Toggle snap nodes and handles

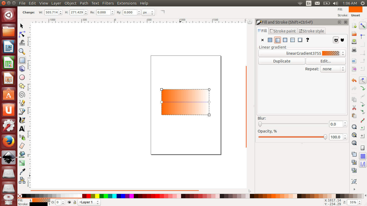(363, 80)
